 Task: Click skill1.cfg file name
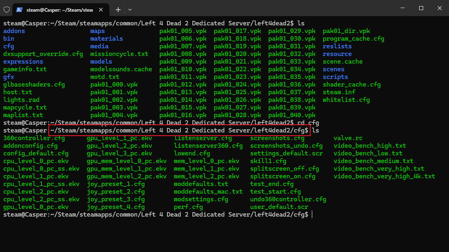[268, 161]
